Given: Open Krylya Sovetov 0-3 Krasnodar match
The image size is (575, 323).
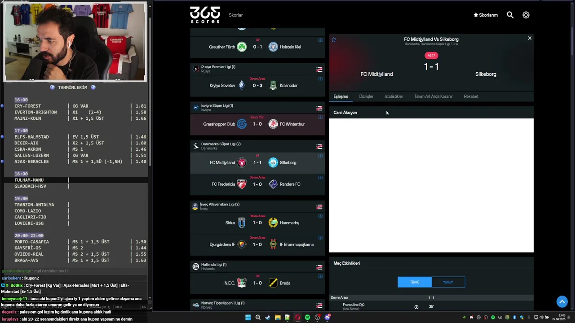Looking at the screenshot, I should (x=257, y=85).
